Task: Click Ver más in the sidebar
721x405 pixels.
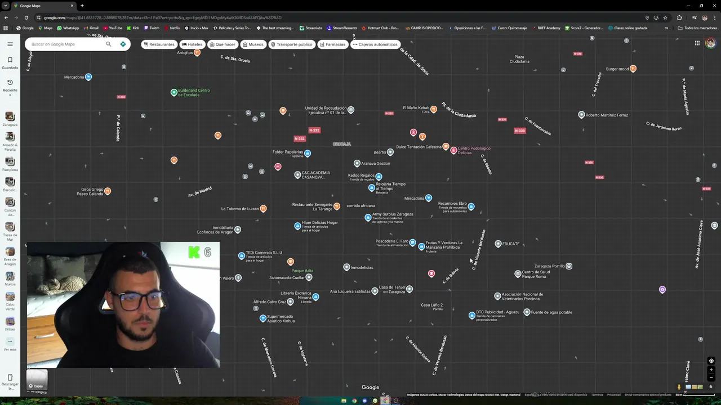Action: [10, 344]
